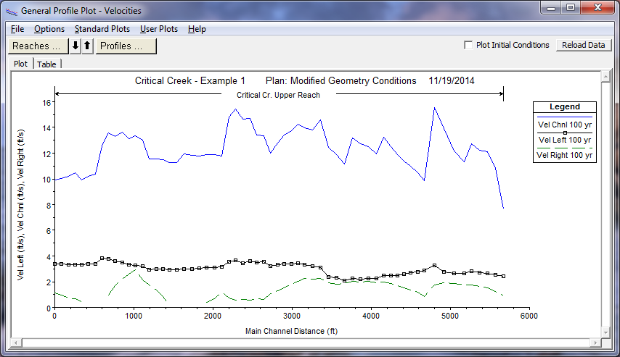Click the down arrow next to Reaches
Image resolution: width=620 pixels, height=357 pixels.
point(76,46)
